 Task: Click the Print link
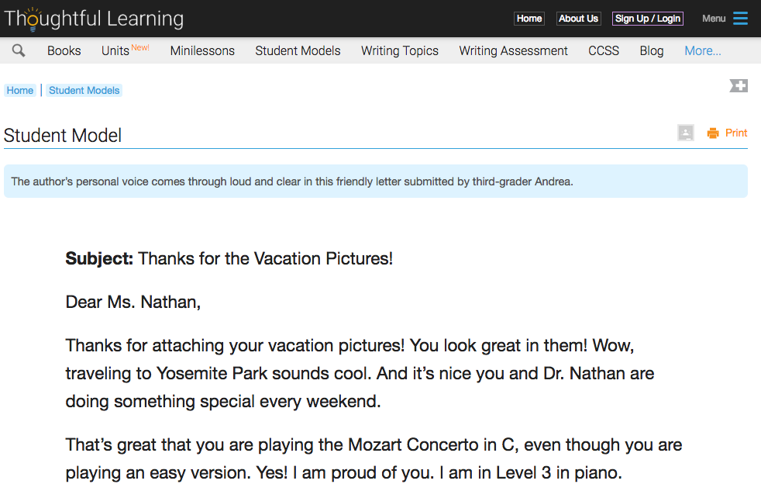[735, 133]
